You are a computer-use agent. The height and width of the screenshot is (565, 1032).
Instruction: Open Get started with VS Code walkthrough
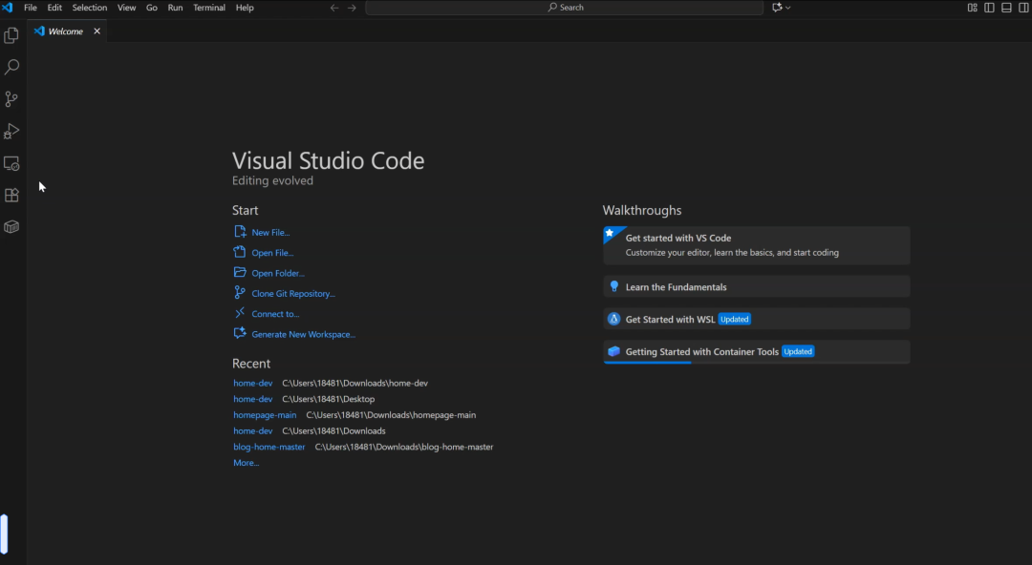(x=756, y=245)
